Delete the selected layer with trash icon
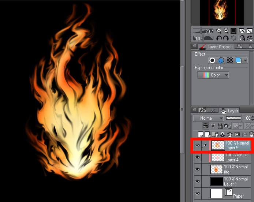This screenshot has height=202, width=254. [251, 134]
